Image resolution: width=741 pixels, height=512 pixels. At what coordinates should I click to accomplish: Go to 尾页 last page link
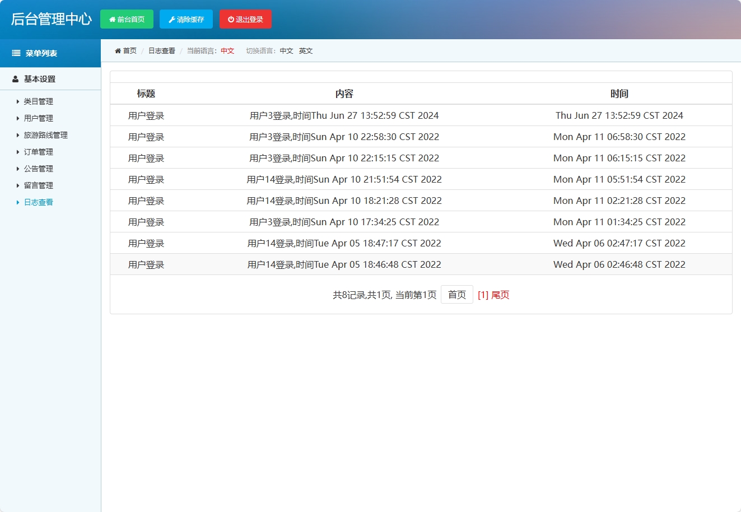[x=500, y=295]
